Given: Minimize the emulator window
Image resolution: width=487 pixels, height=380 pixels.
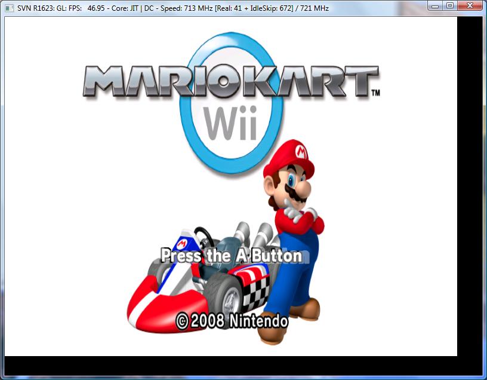Looking at the screenshot, I should coord(435,6).
